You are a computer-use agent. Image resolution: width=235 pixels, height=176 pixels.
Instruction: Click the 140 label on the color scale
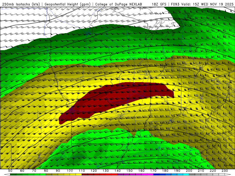point(118,171)
